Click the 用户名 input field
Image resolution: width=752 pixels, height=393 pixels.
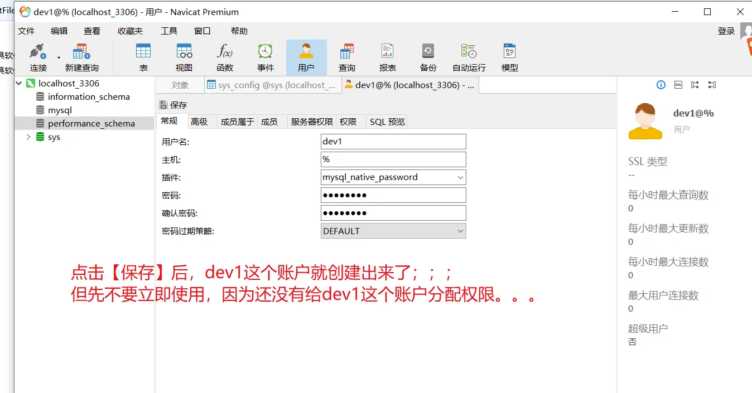393,142
